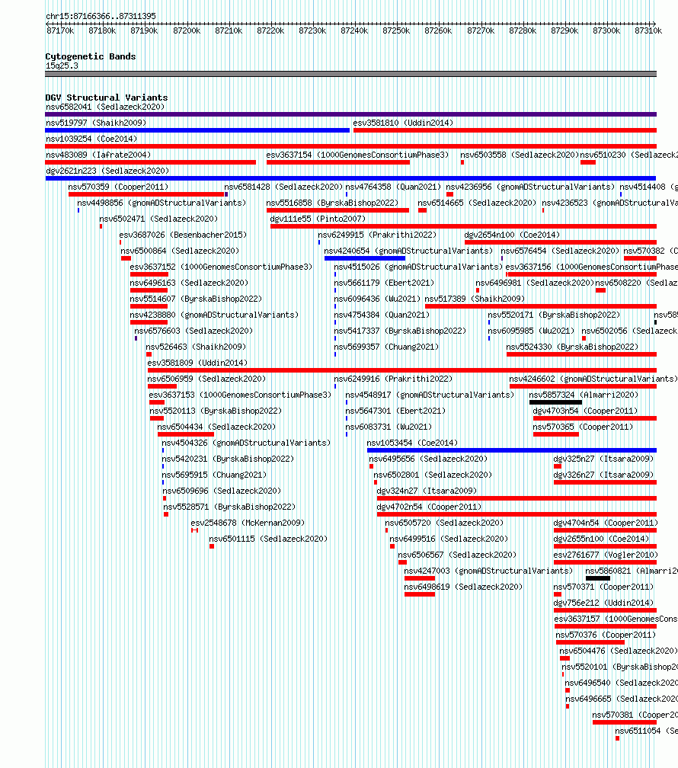Click dgv4702n54 (Cooper2011) label
The image size is (678, 768).
(429, 507)
